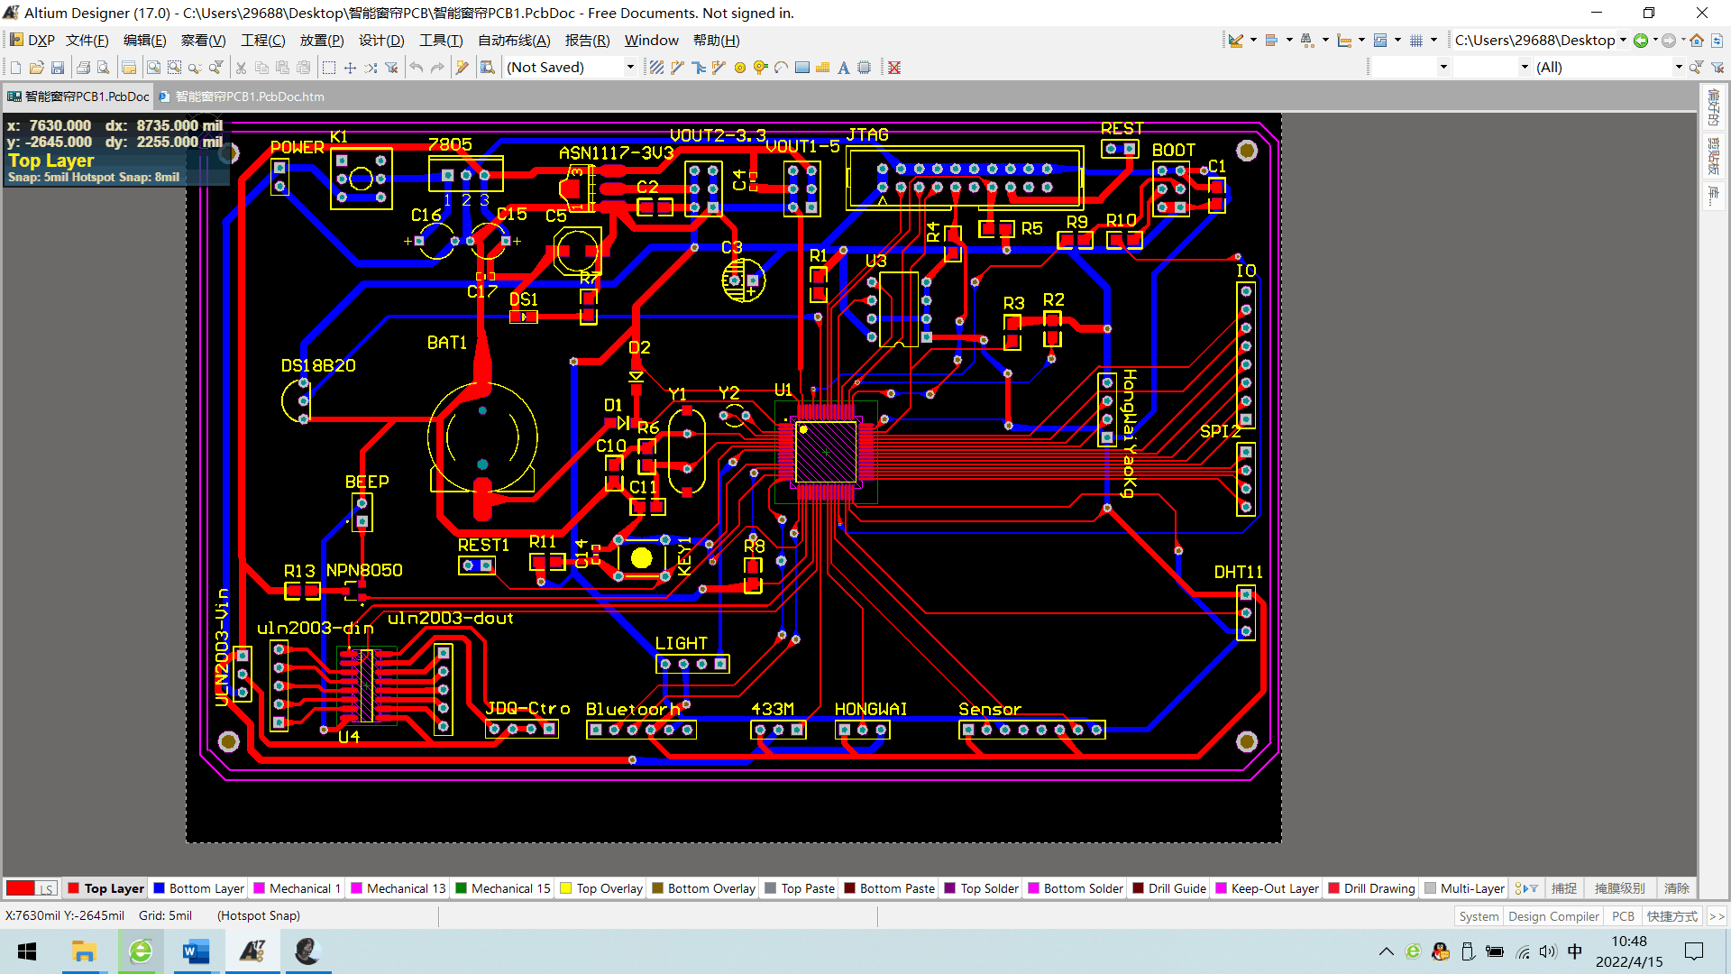Open the 自动布线(A) menu

(514, 40)
